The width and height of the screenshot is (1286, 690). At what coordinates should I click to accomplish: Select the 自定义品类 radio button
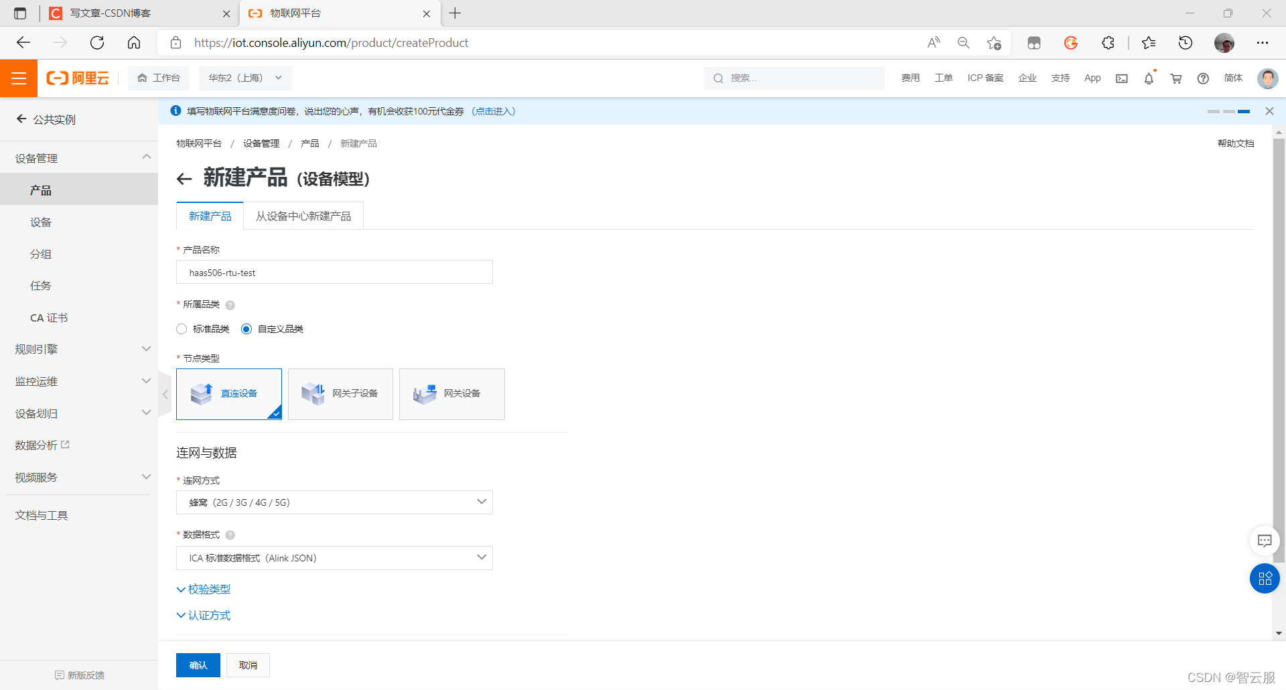tap(246, 328)
